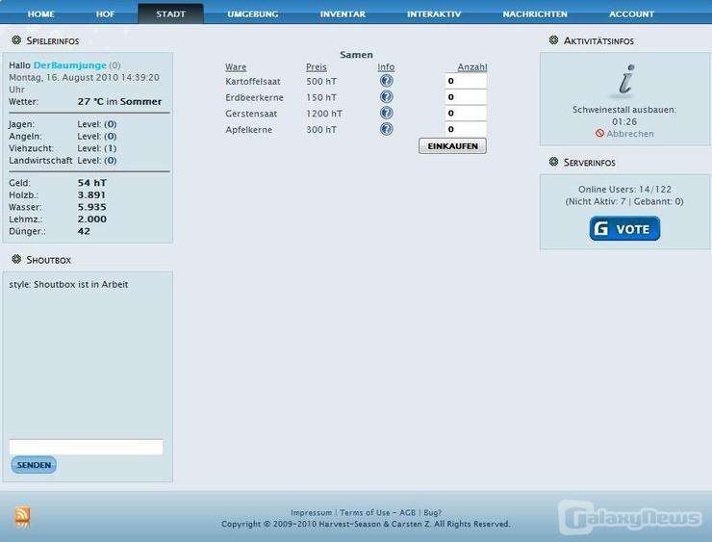Click the large Aktivitätsinfos info icon
Image resolution: width=712 pixels, height=542 pixels.
tap(624, 81)
